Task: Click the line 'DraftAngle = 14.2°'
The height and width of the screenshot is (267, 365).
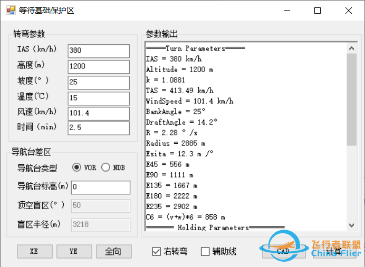Action: 181,122
